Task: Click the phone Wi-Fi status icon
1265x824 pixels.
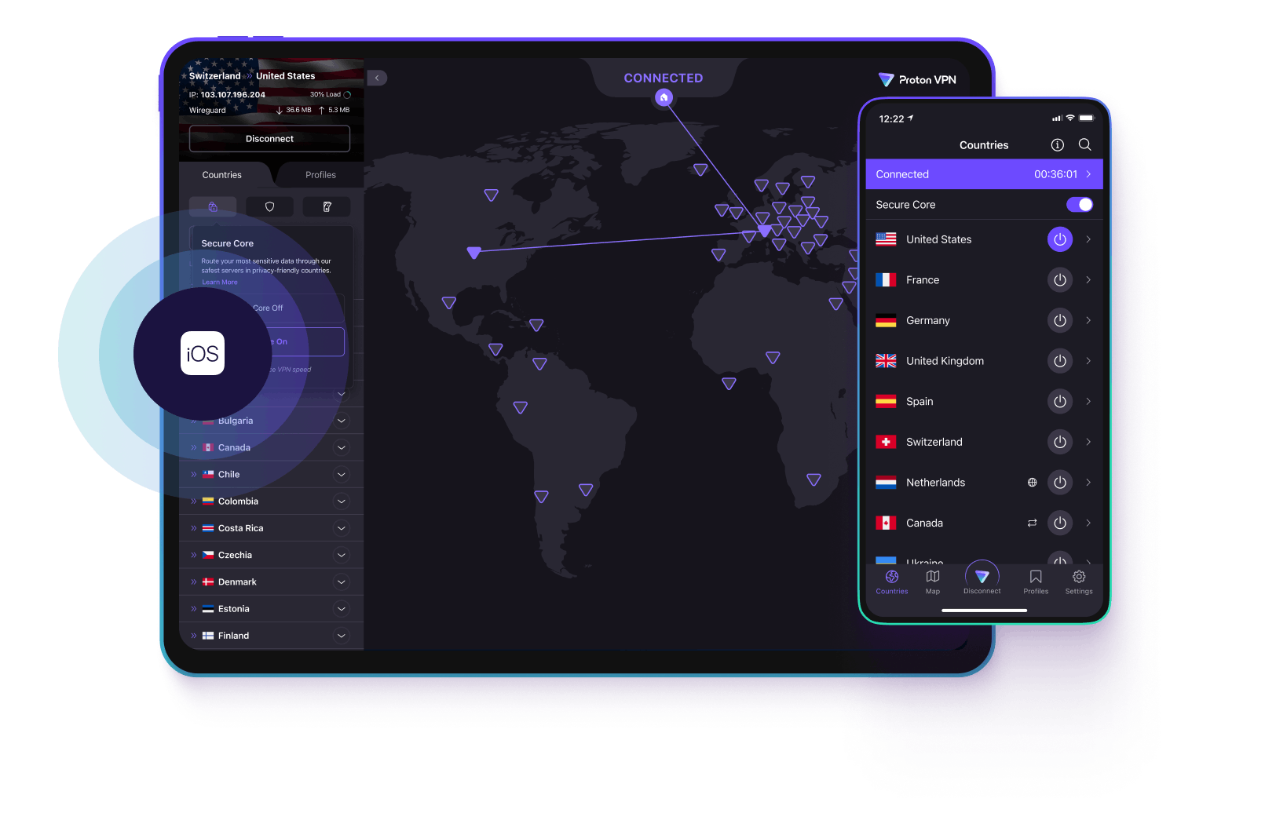Action: pos(1070,118)
